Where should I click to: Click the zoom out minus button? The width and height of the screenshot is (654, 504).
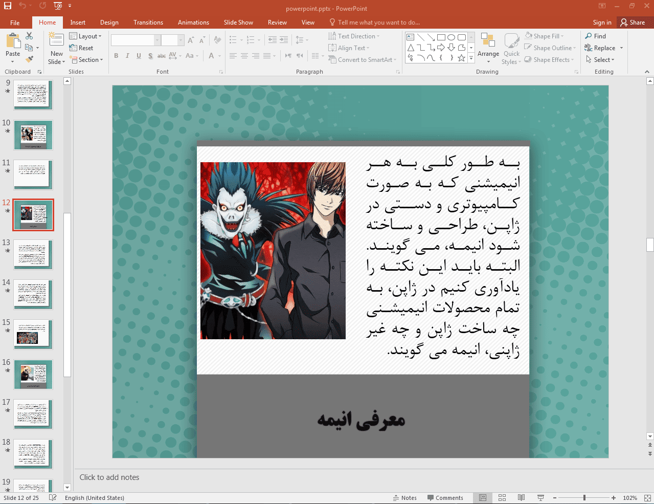point(555,498)
